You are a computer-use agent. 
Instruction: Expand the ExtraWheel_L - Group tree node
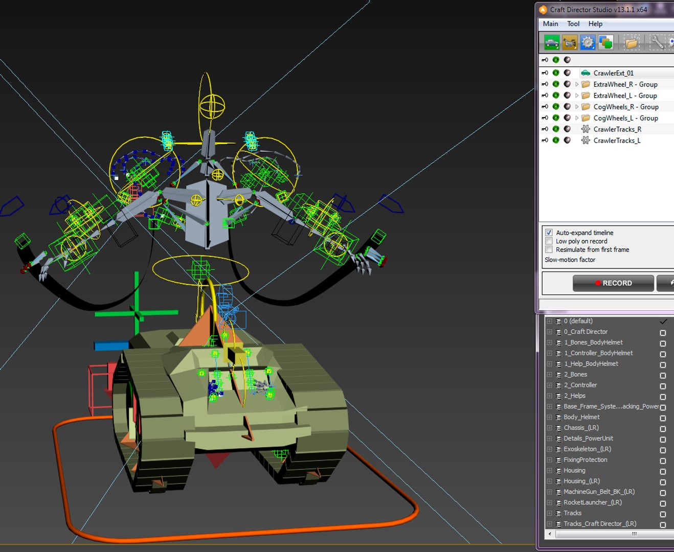(x=577, y=96)
